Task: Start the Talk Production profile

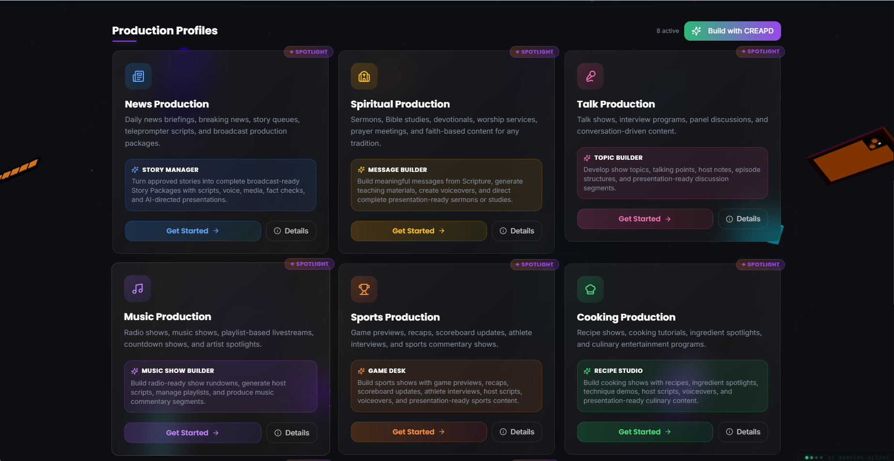Action: tap(645, 219)
